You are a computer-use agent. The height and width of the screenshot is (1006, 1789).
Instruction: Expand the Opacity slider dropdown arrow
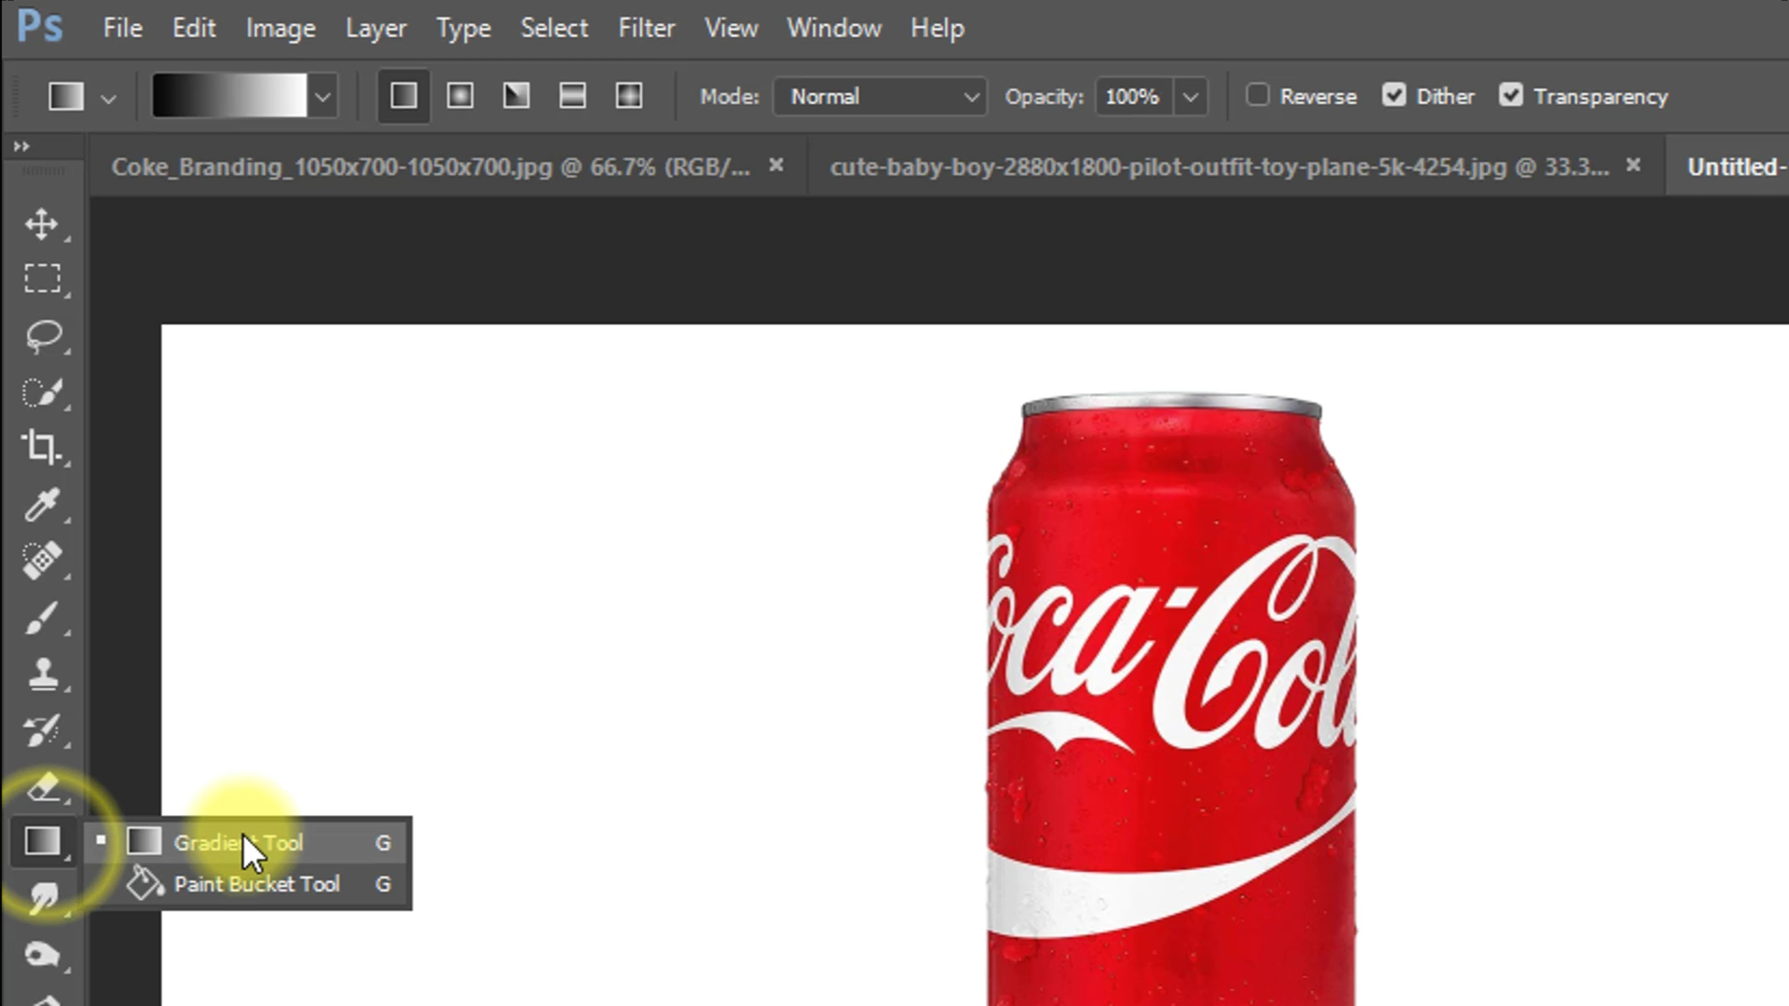pos(1190,96)
